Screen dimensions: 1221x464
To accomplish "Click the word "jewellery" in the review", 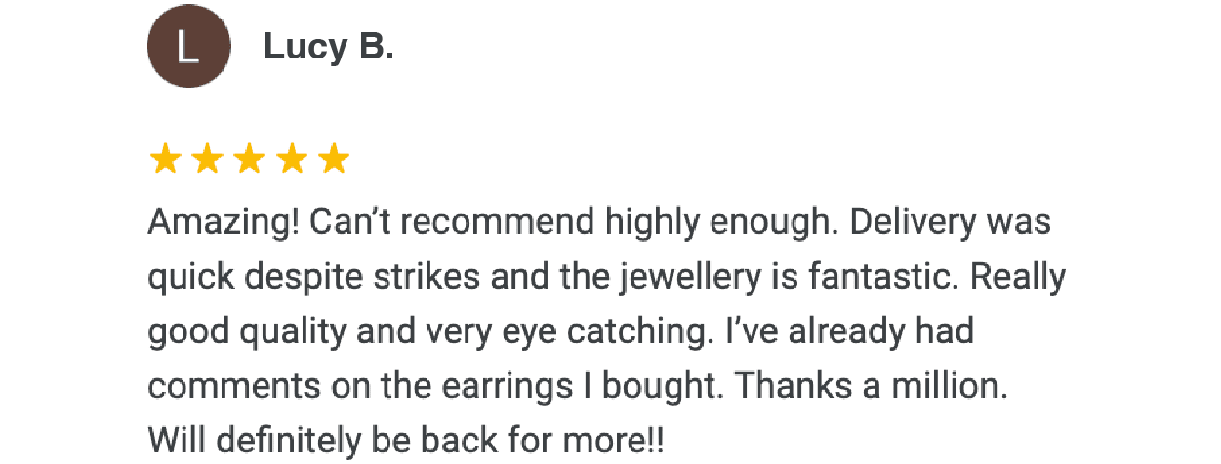I will tap(689, 278).
